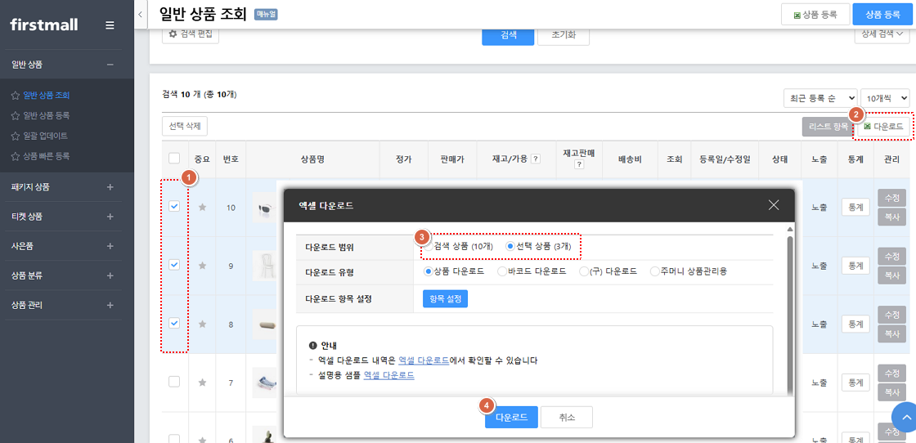Expand the 상세 검색 dropdown
Image resolution: width=916 pixels, height=443 pixels.
pyautogui.click(x=882, y=34)
